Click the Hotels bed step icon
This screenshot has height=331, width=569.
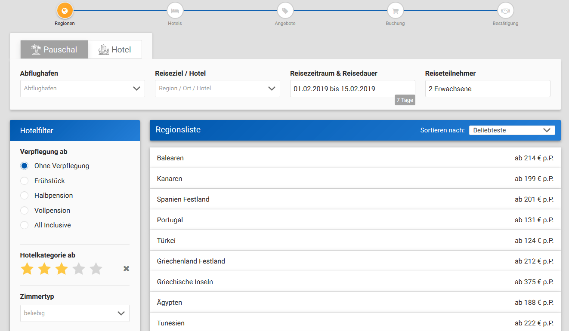pyautogui.click(x=175, y=10)
